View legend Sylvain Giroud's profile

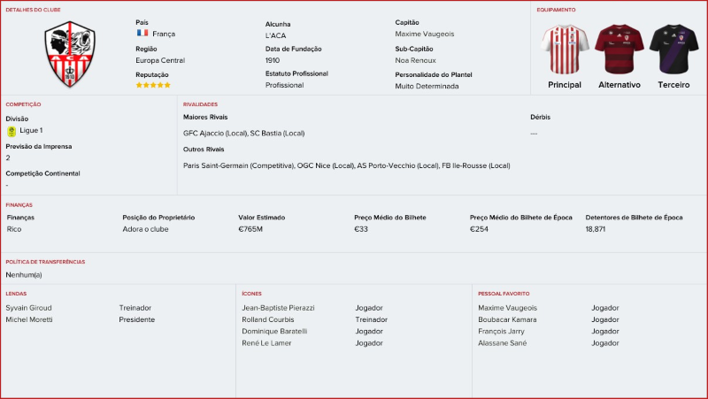(x=29, y=308)
